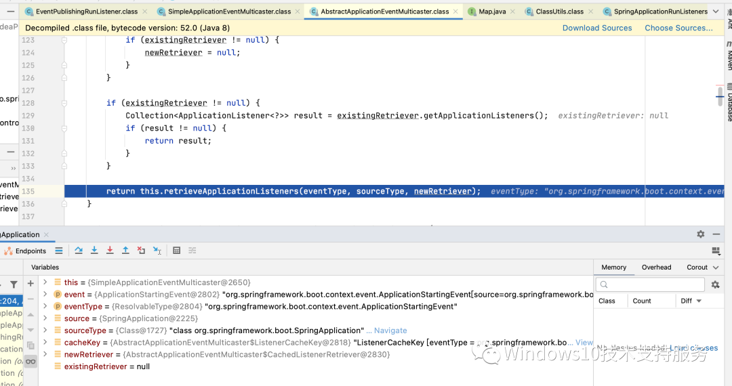This screenshot has width=732, height=386.
Task: Click the editor vertical scrollbar thumb
Action: coord(720,96)
